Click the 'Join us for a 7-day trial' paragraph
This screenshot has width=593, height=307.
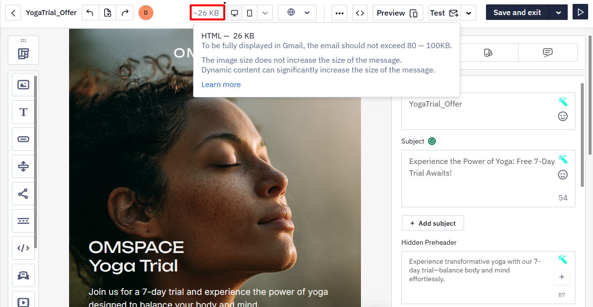click(x=208, y=298)
